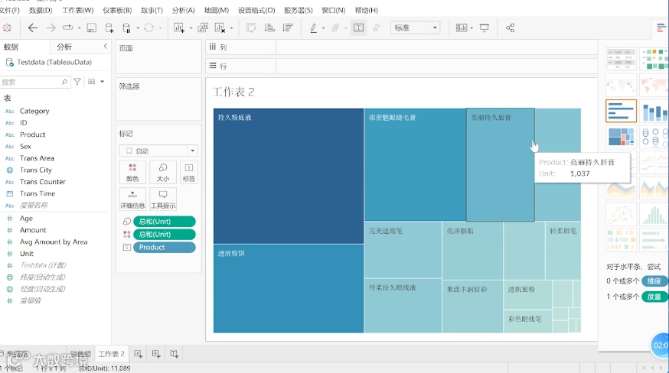
Task: Open the 工作表(W) menu
Action: (x=77, y=10)
